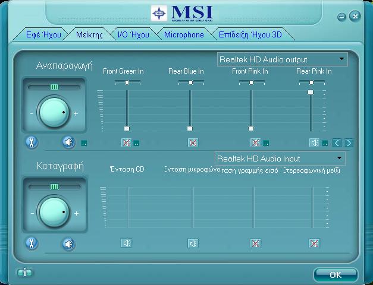
Task: Click the Rear Blue In volume fader handle
Action: tap(190, 128)
